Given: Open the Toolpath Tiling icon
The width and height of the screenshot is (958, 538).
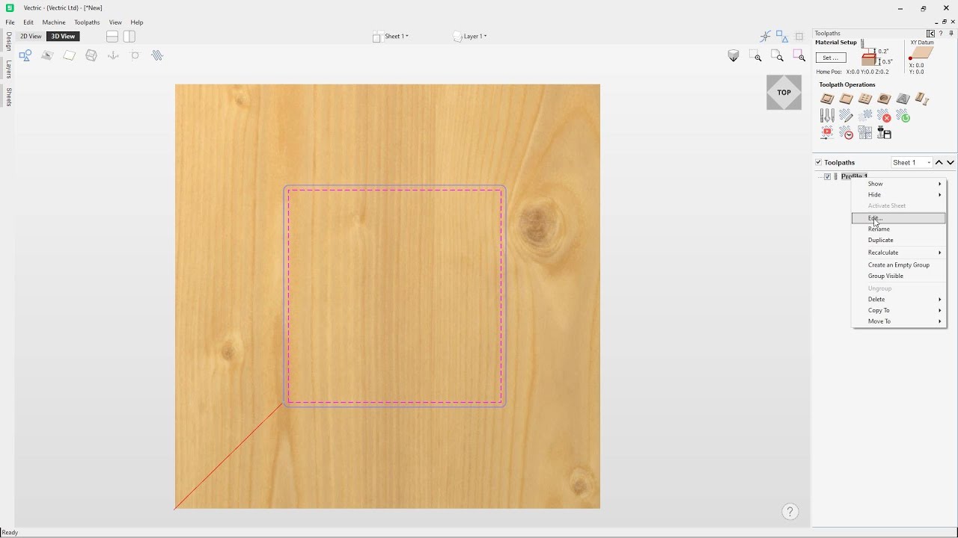Looking at the screenshot, I should click(x=865, y=133).
